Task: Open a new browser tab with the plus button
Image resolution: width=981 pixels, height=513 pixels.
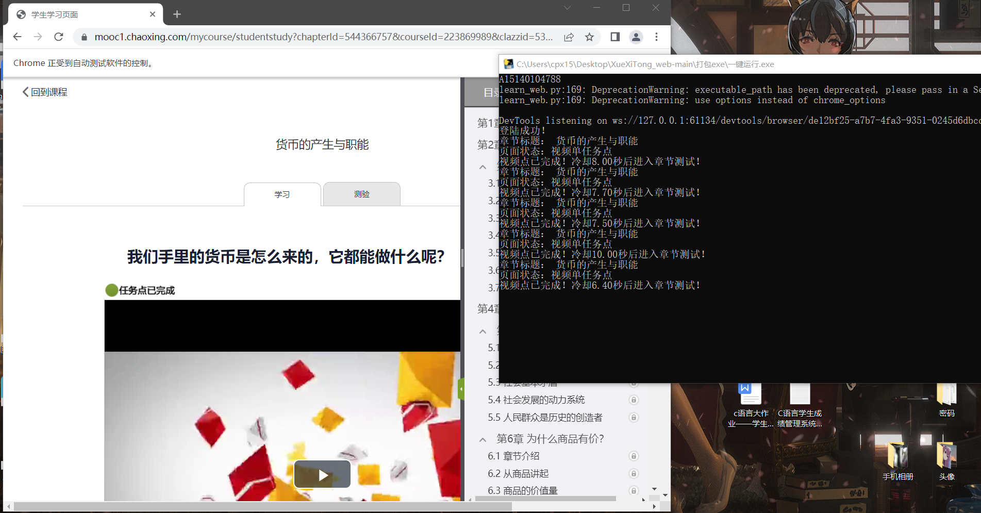Action: point(177,14)
